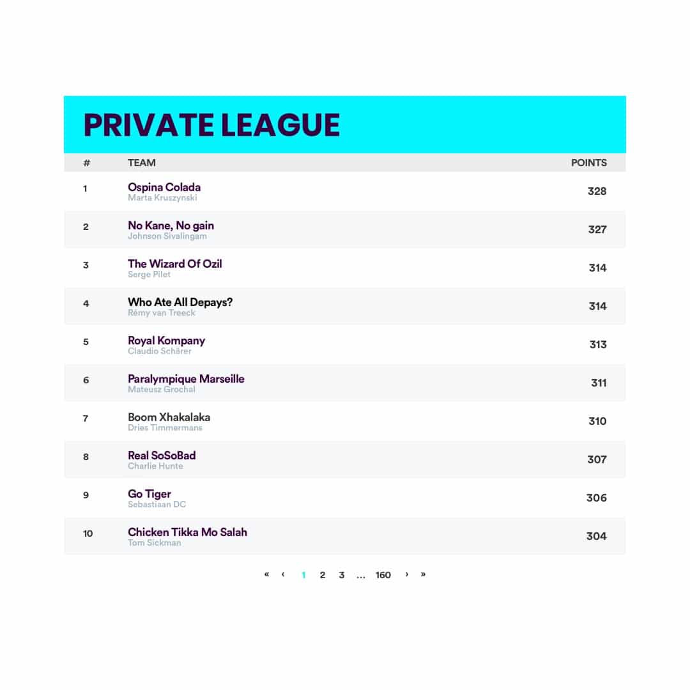Open the No Kane, No gain team
The image size is (690, 690).
click(x=171, y=226)
